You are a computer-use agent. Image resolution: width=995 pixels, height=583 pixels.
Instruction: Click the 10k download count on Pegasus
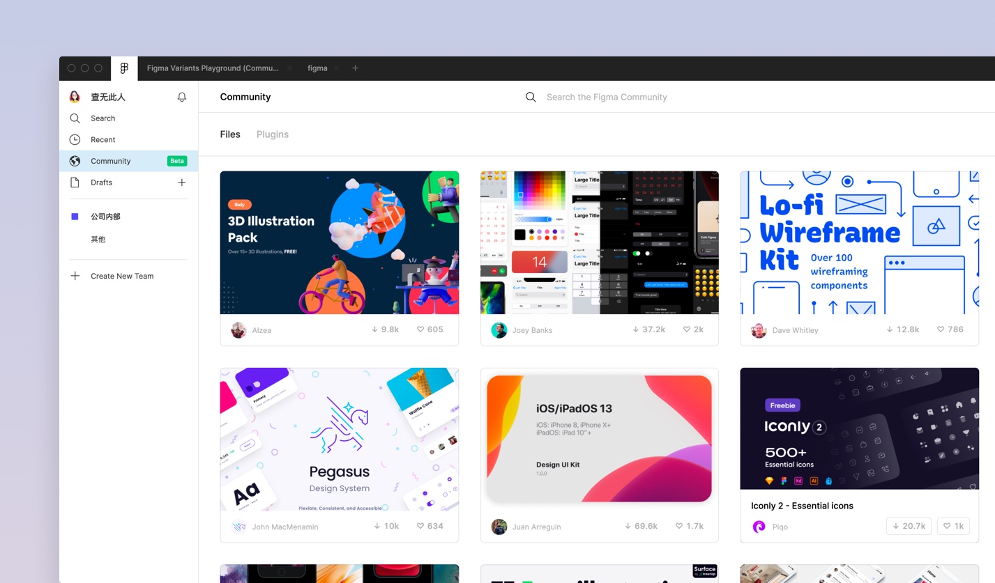(386, 526)
